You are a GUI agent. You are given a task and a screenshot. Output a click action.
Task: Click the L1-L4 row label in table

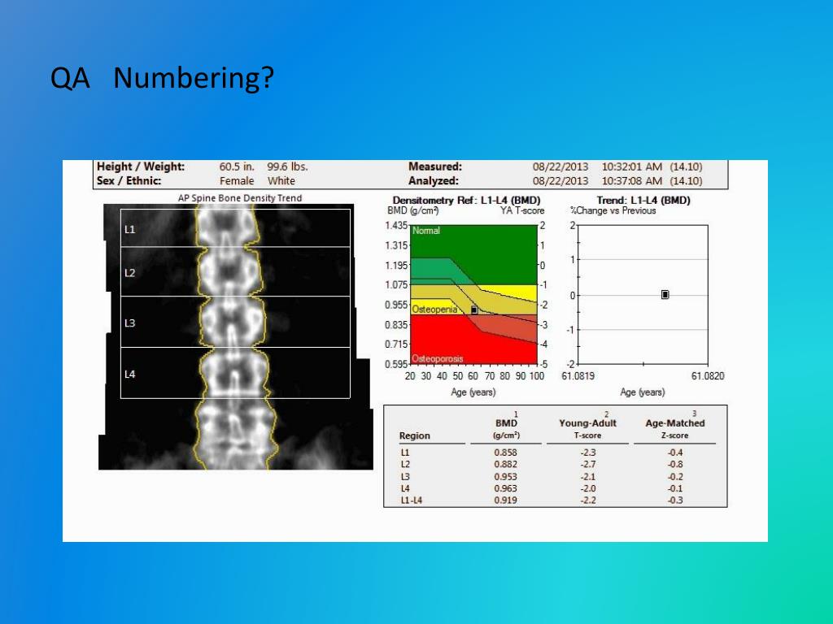[411, 500]
